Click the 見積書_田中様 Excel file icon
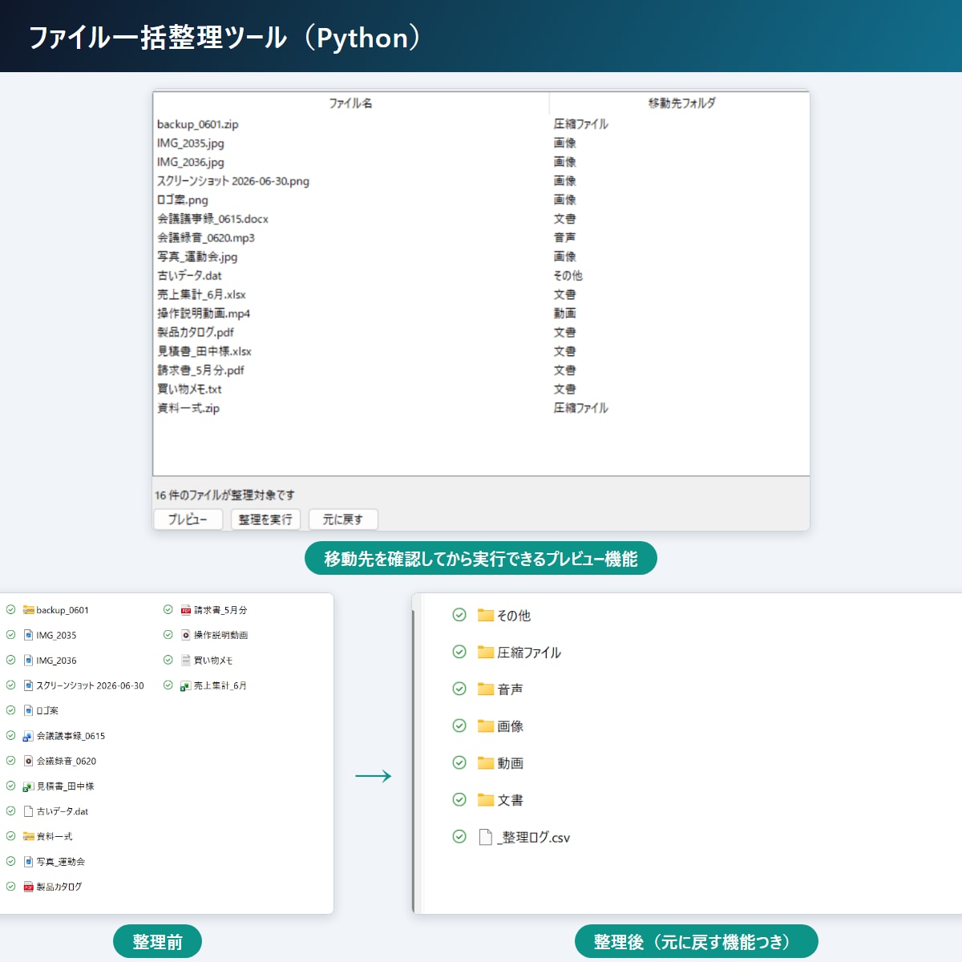962x962 pixels. [28, 786]
